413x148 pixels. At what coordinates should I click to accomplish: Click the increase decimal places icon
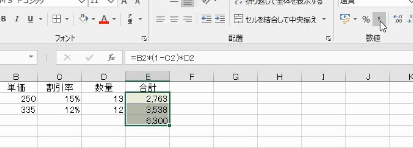[x=398, y=19]
